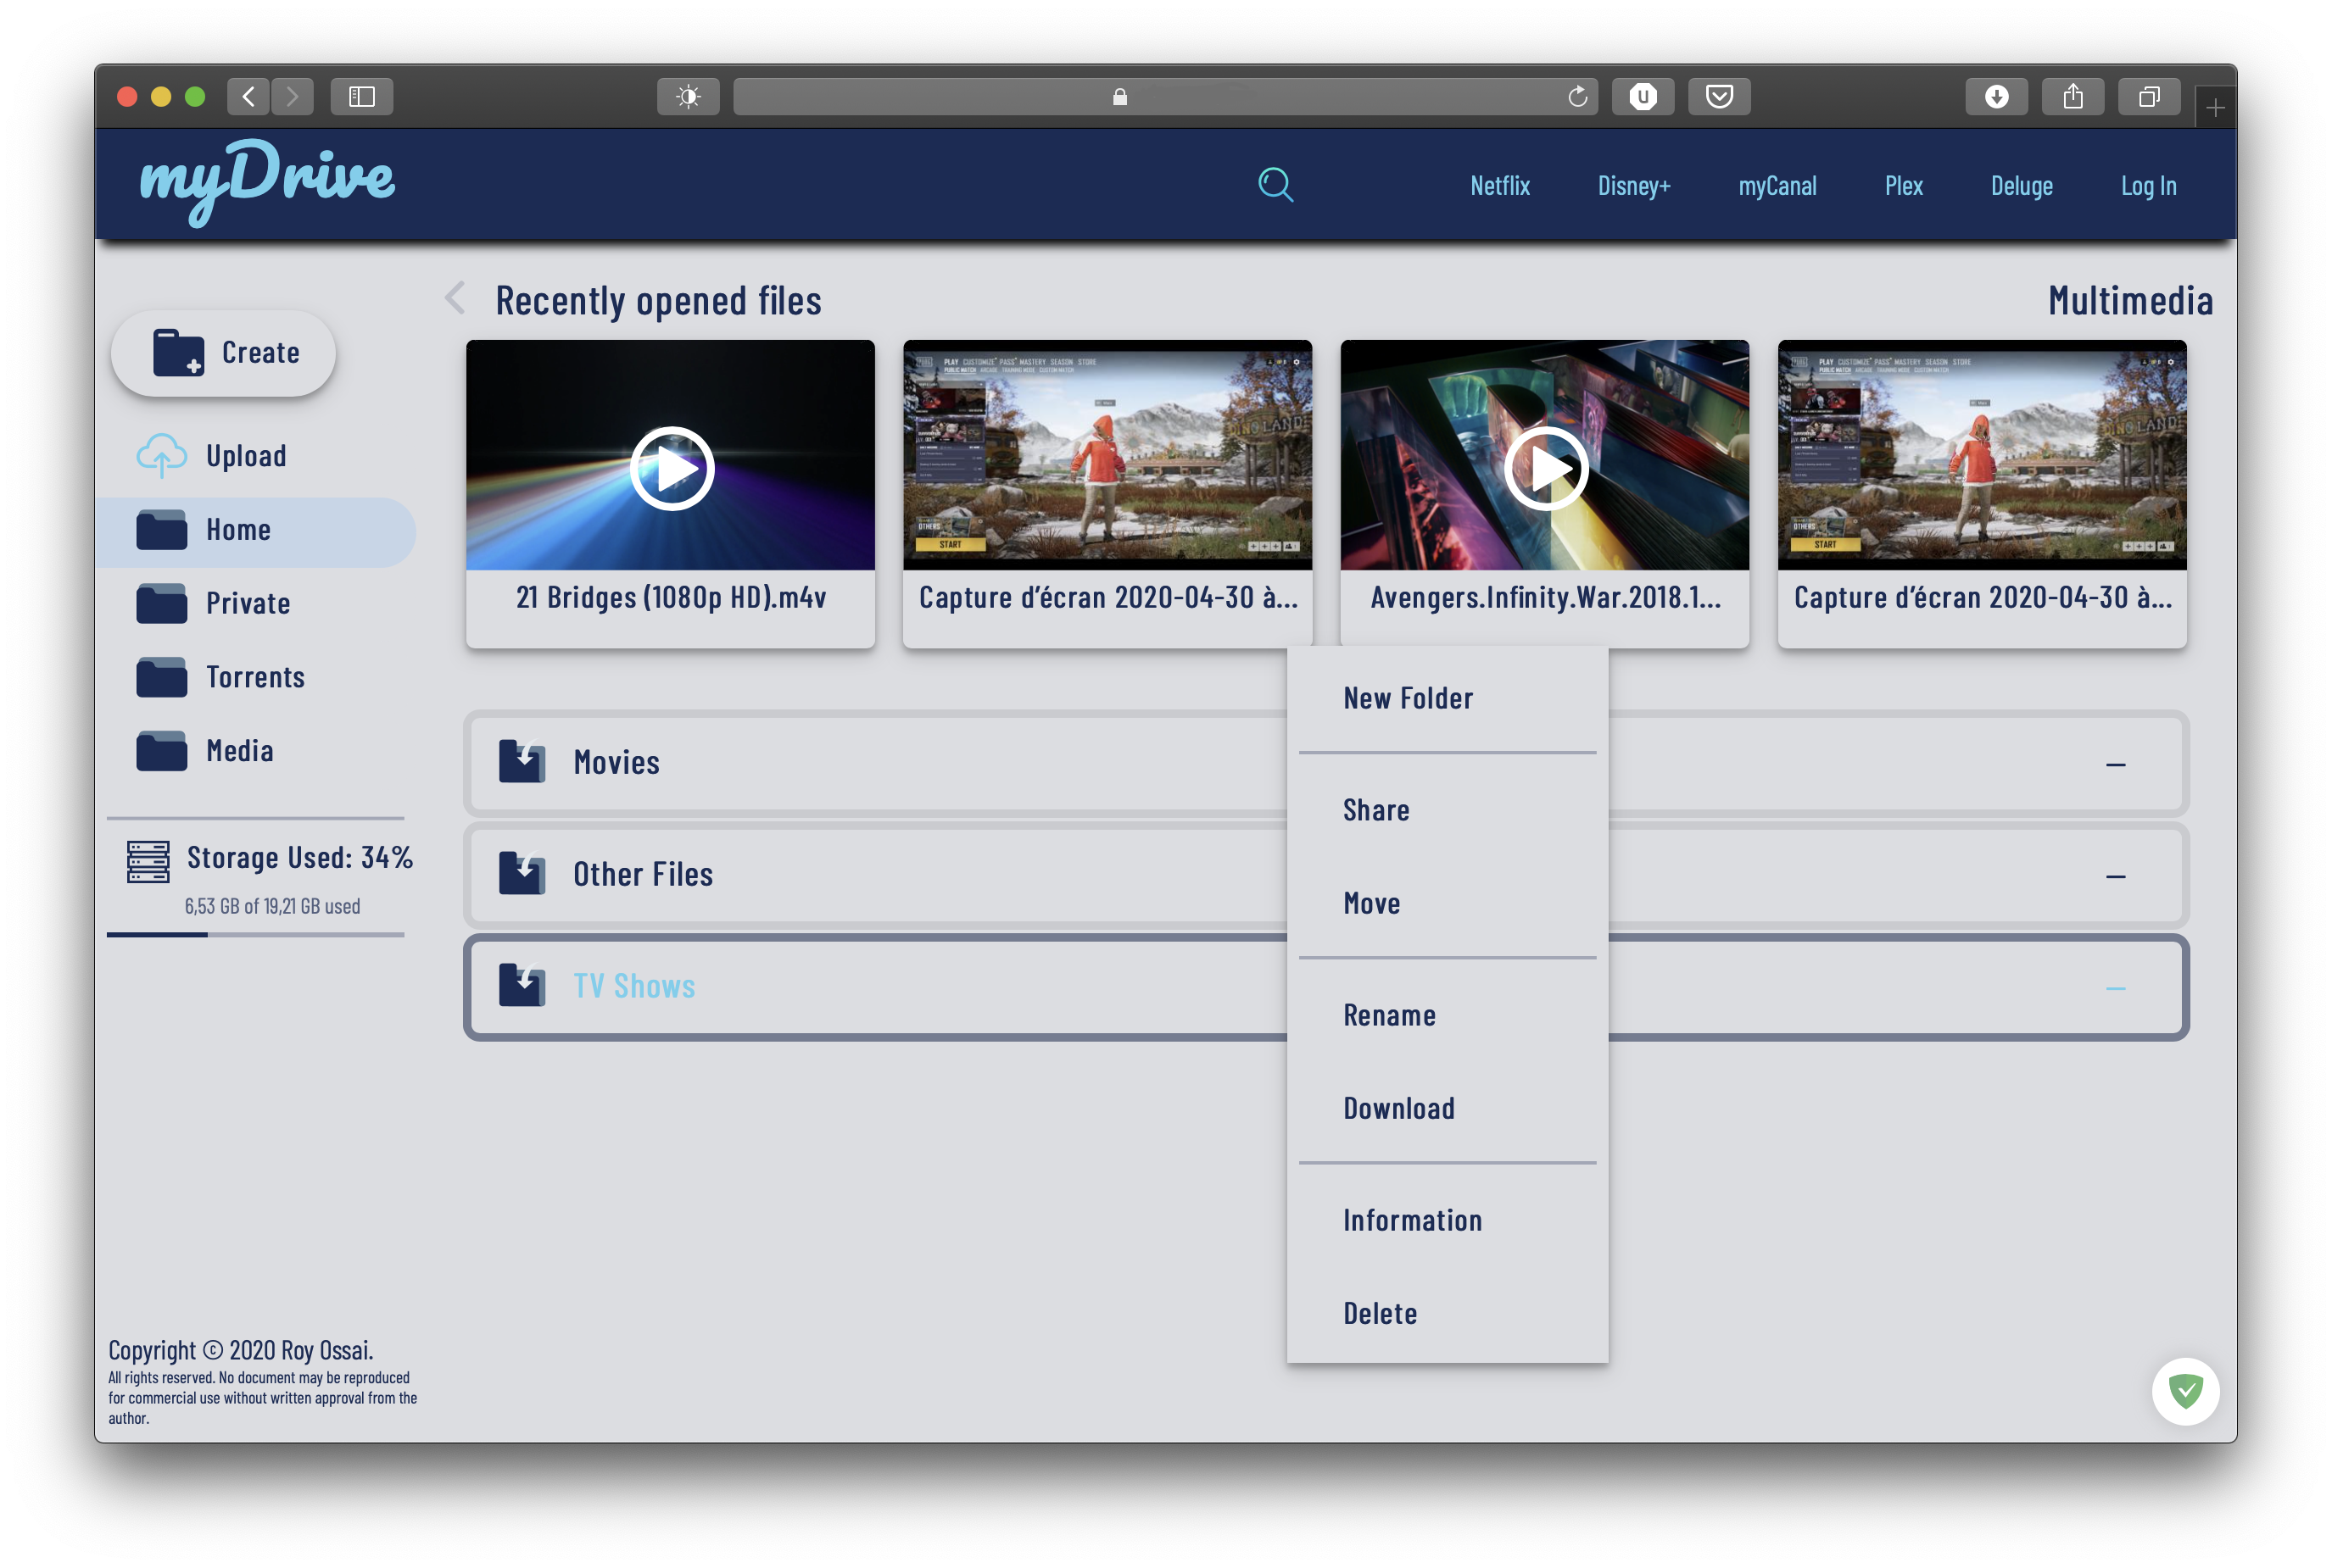Screen dimensions: 2332x1568
Task: Open the Plex link
Action: (x=1903, y=186)
